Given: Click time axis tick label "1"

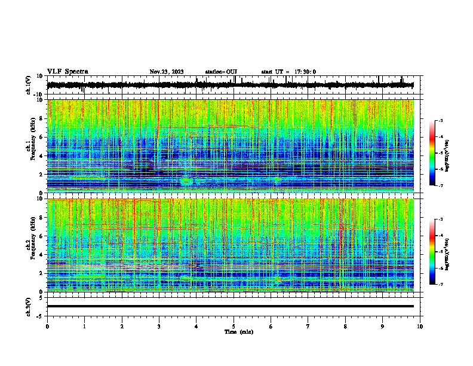Looking at the screenshot, I should 84,327.
